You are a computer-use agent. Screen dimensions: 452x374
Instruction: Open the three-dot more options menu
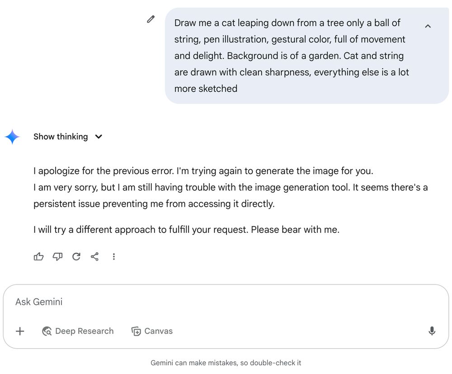tap(114, 257)
